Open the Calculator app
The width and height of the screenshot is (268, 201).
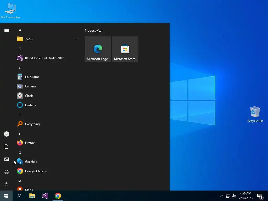[48, 77]
